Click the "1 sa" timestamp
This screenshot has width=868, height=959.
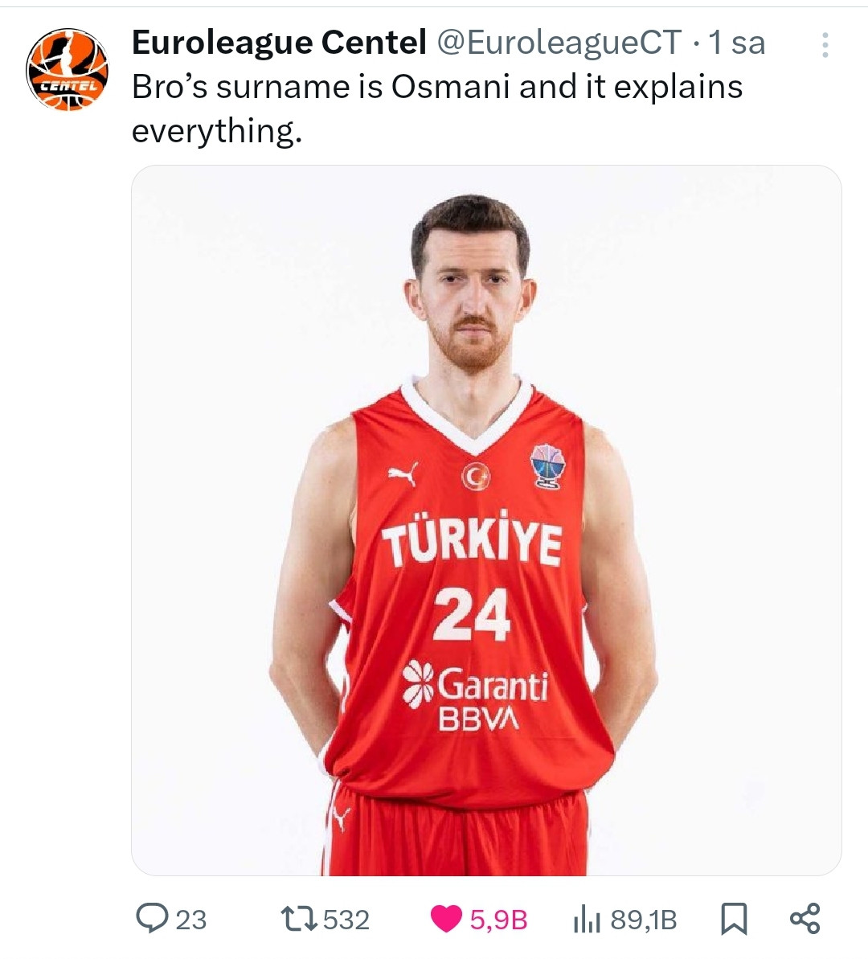[736, 43]
